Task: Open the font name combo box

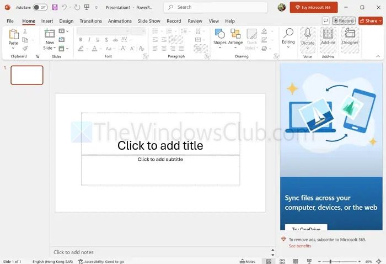Action: 103,31
